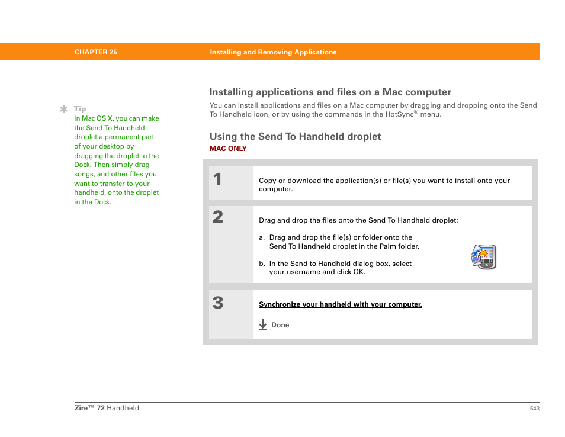Click the Tip asterisk icon
Viewport: 565px width, 437px height.
pos(63,109)
